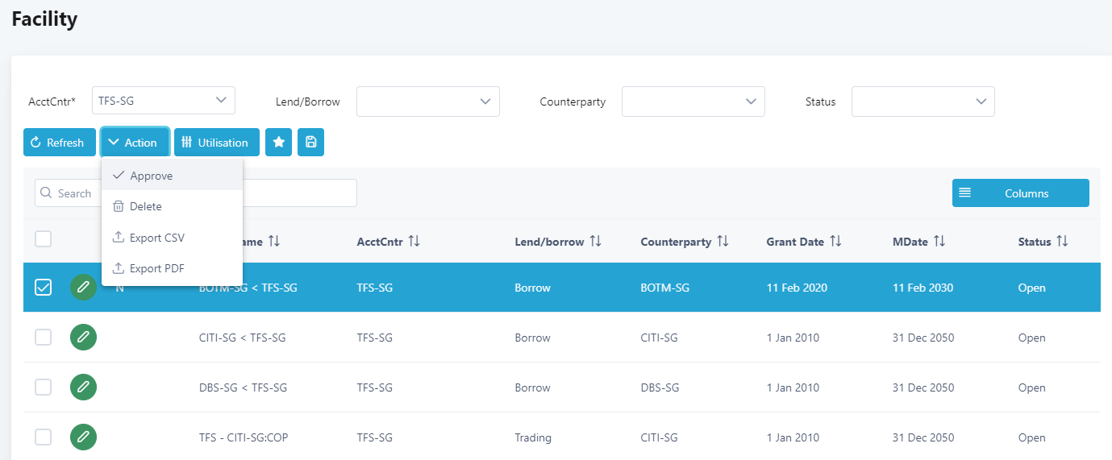Toggle the select-all header checkbox
The width and height of the screenshot is (1112, 460).
[44, 238]
